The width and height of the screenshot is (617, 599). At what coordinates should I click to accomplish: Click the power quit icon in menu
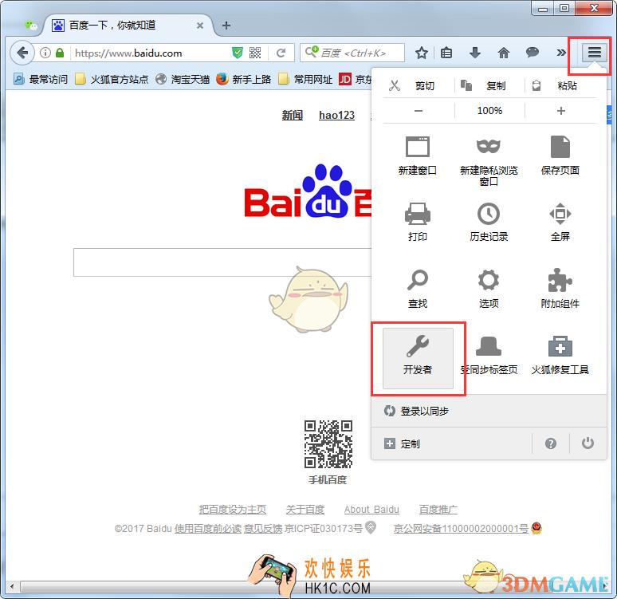tap(588, 443)
